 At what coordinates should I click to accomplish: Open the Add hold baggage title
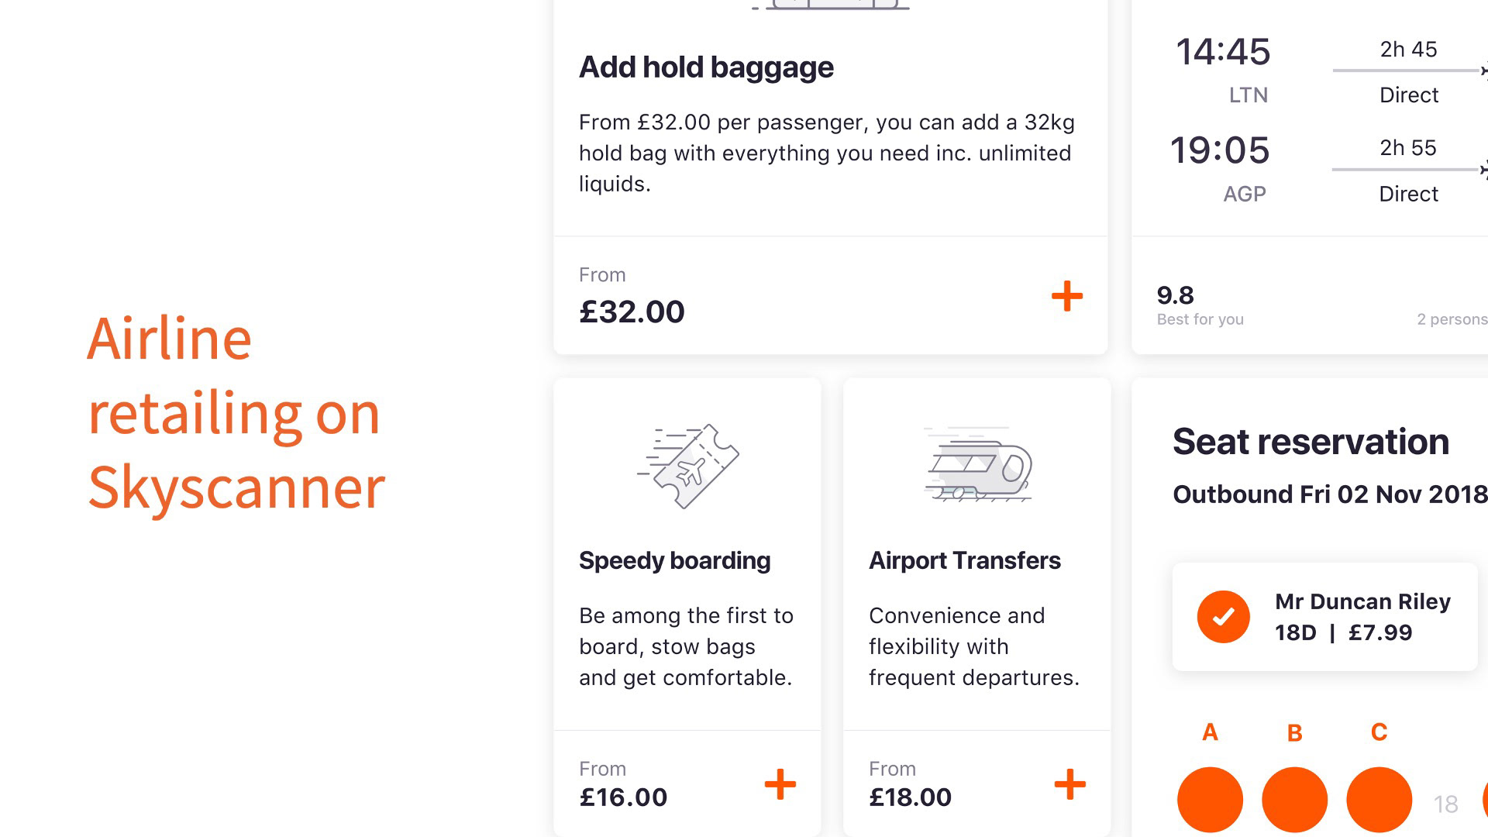(x=706, y=67)
